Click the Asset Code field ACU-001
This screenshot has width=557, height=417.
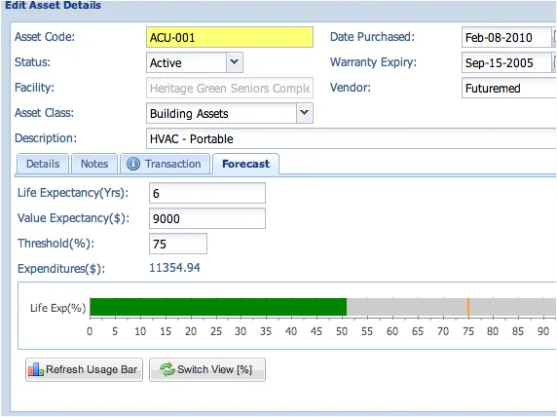point(230,37)
